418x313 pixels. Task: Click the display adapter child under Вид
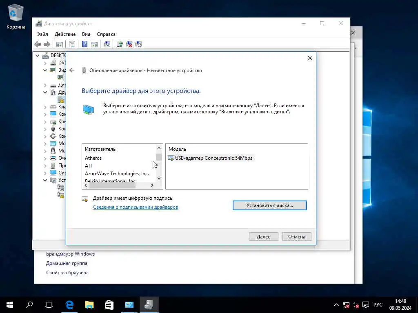coord(61,77)
